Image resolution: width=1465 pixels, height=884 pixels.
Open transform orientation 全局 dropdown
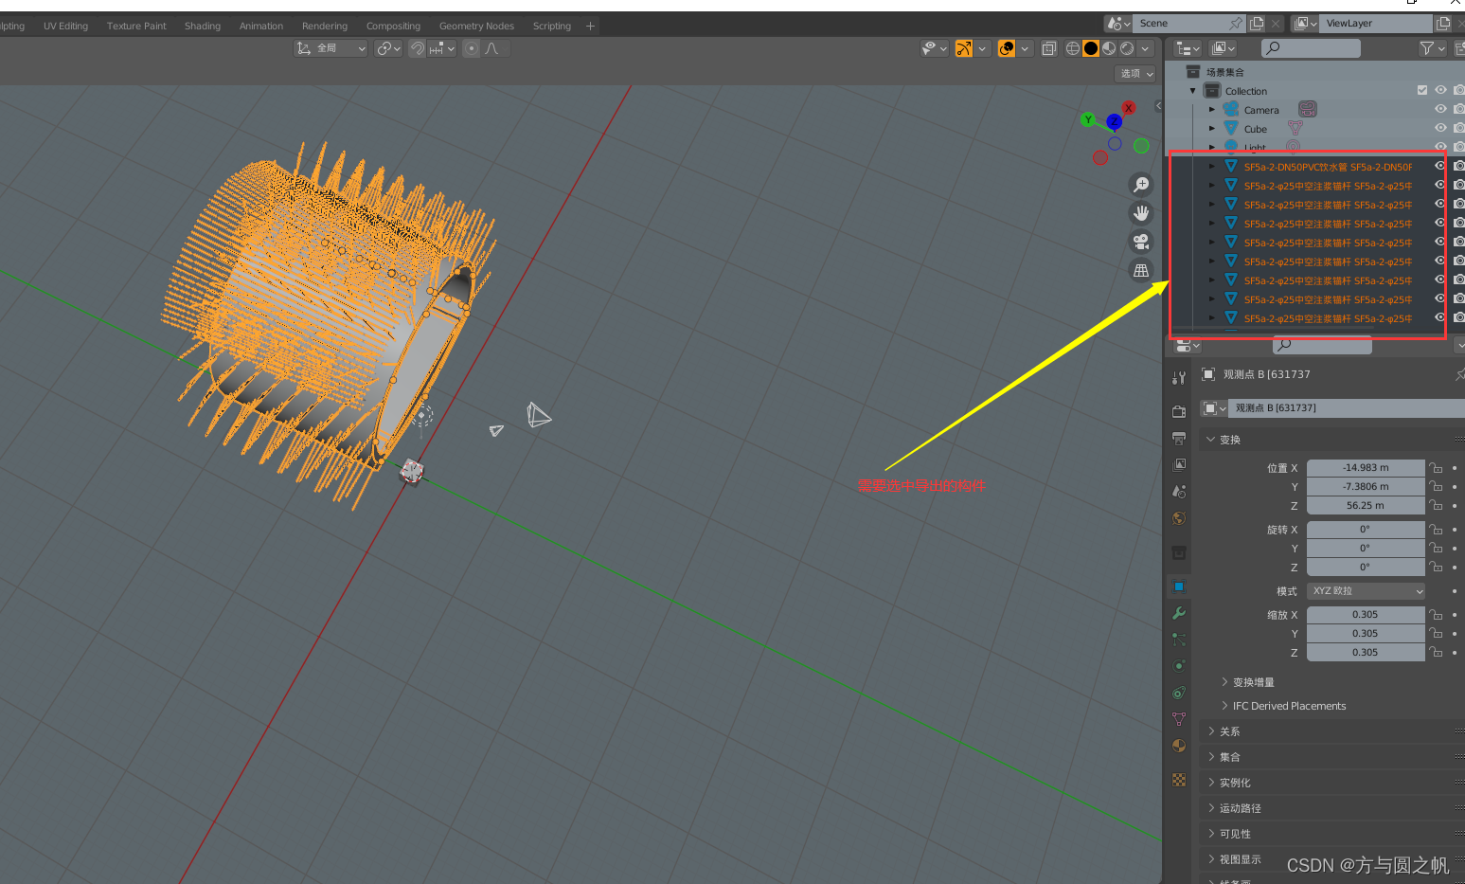tap(331, 48)
